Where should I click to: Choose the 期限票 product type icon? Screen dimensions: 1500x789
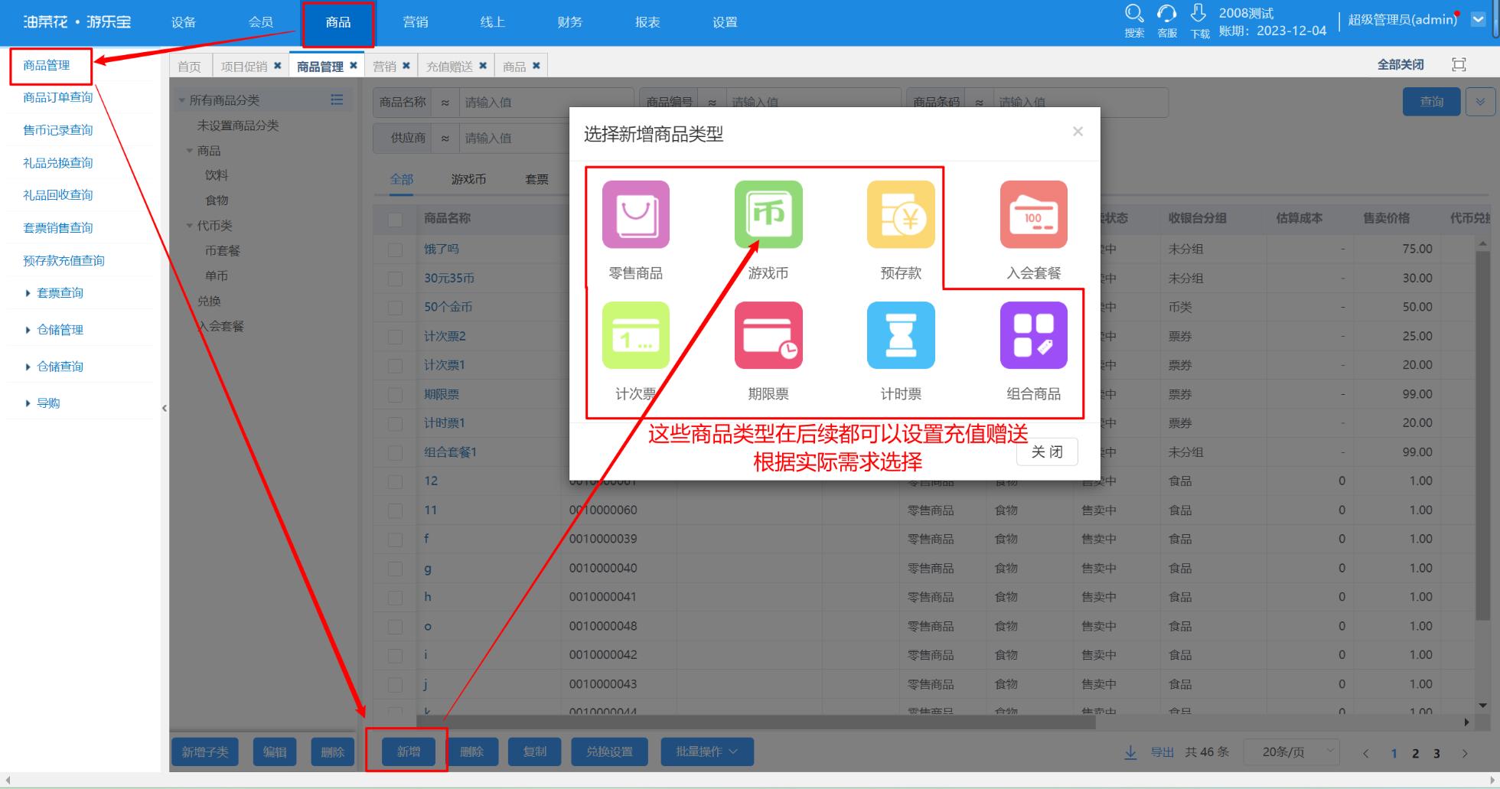coord(768,335)
